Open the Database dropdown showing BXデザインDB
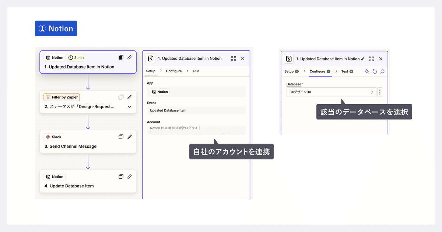Image resolution: width=442 pixels, height=232 pixels. 331,92
